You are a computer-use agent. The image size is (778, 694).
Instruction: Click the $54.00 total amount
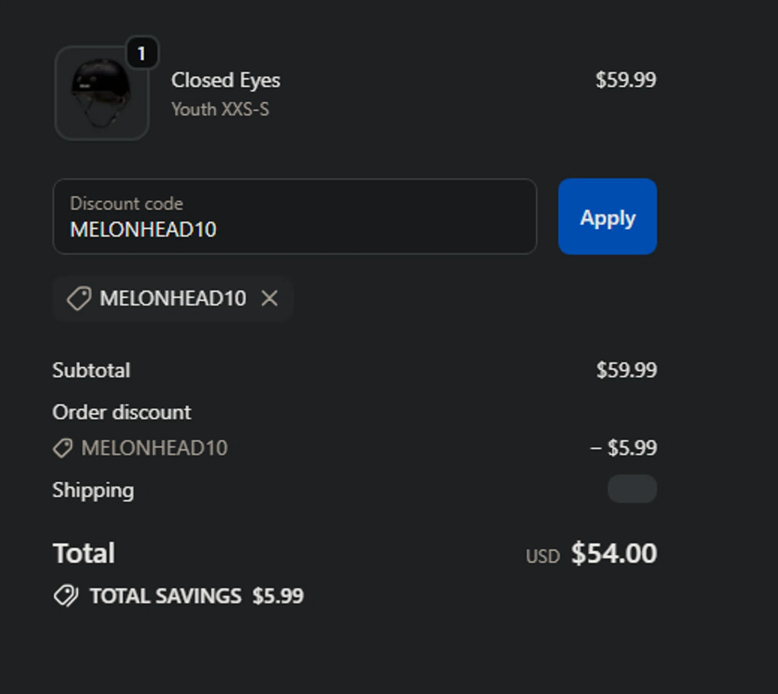[x=614, y=553]
